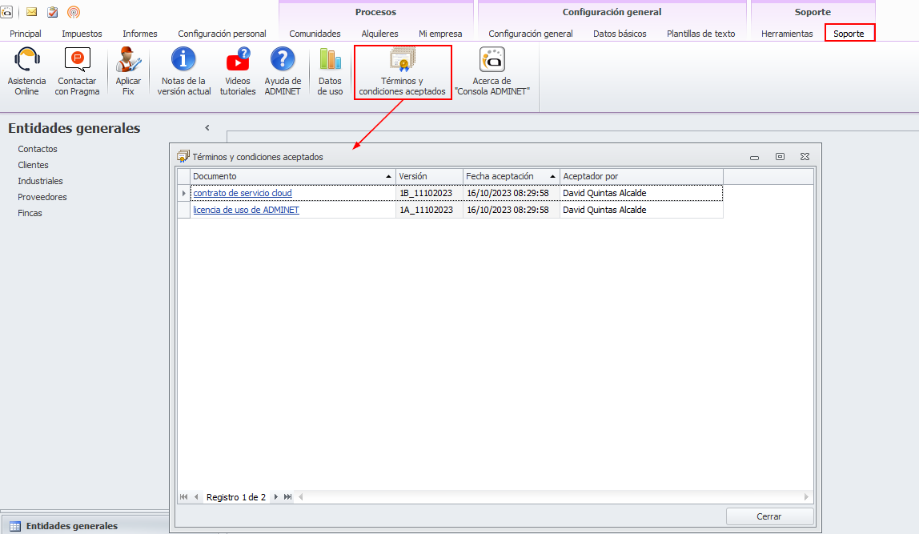Go to last record in navigator

[287, 497]
